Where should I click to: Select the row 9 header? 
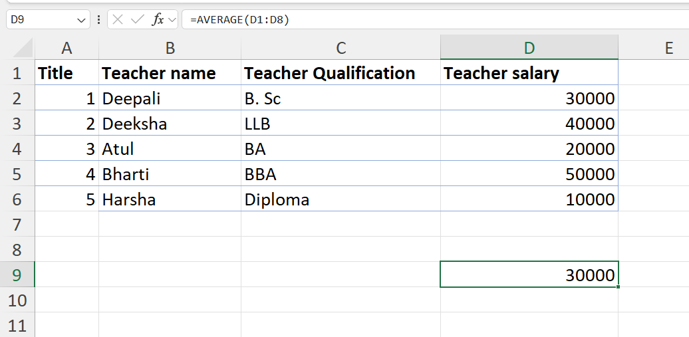point(17,275)
